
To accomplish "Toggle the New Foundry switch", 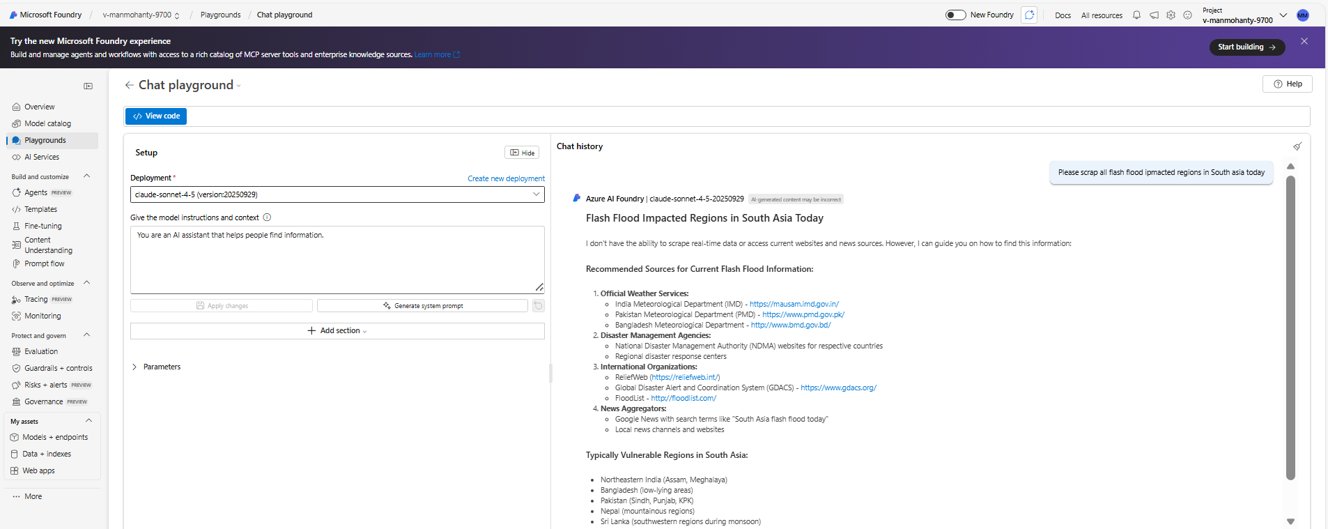I will 955,15.
